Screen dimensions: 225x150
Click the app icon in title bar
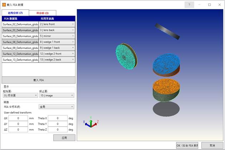click(4, 5)
